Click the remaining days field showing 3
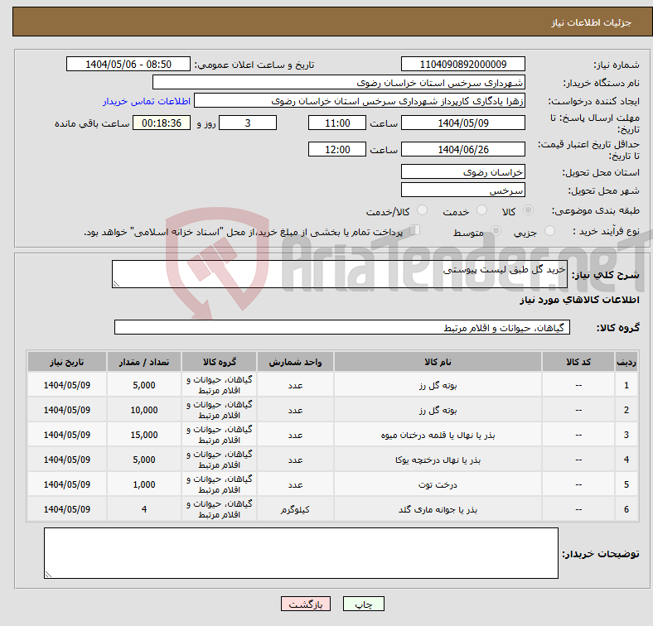653x626 pixels. tap(248, 123)
